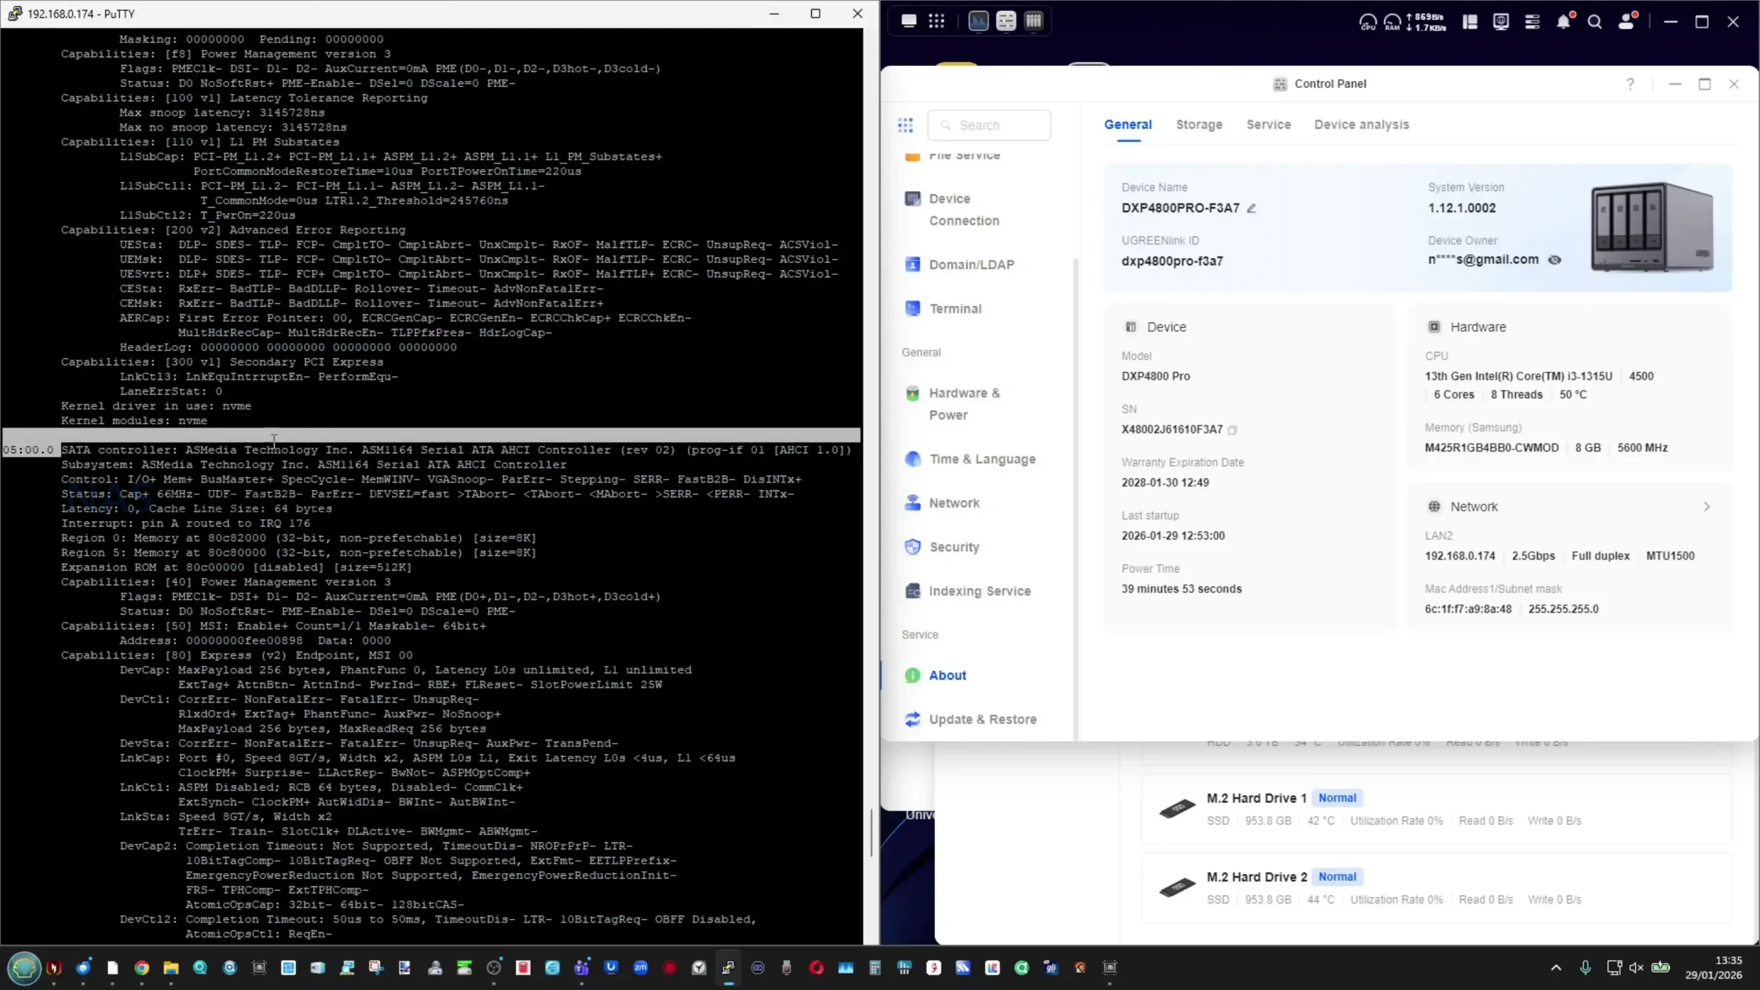The height and width of the screenshot is (990, 1760).
Task: Copy the serial number with the copy icon
Action: pyautogui.click(x=1233, y=430)
